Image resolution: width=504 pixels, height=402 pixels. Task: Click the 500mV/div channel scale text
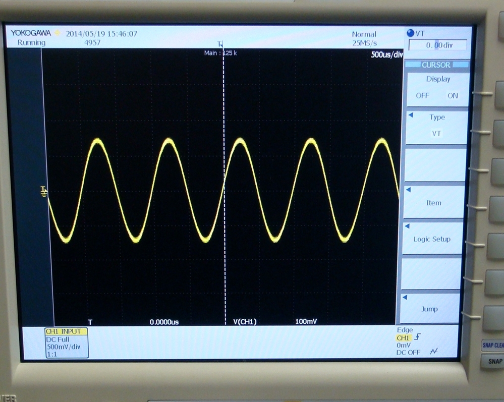click(64, 347)
